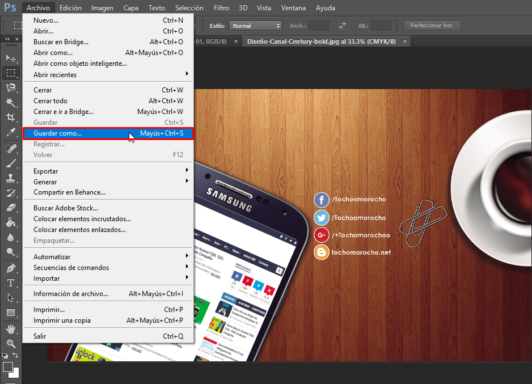
Task: Select the Polygonal Lasso tool
Action: point(11,88)
